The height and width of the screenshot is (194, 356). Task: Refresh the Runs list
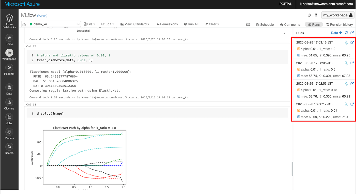point(346,33)
